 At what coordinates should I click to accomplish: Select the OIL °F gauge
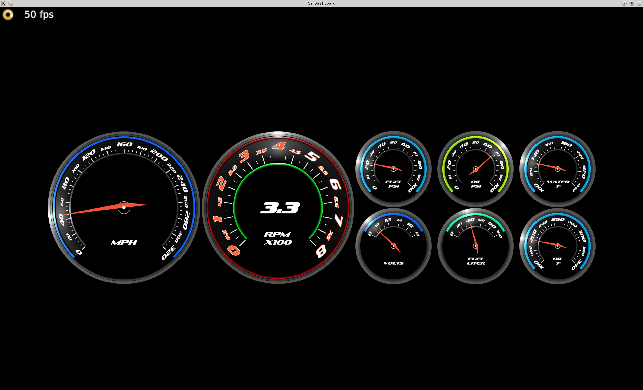click(x=558, y=246)
